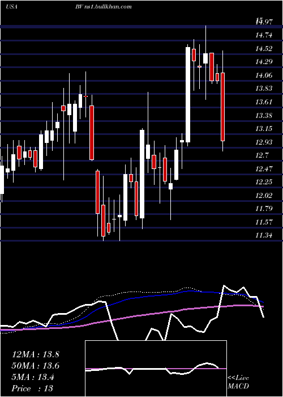283x397 pixels.
Task: Click the last large red candle body
Action: (x=222, y=107)
